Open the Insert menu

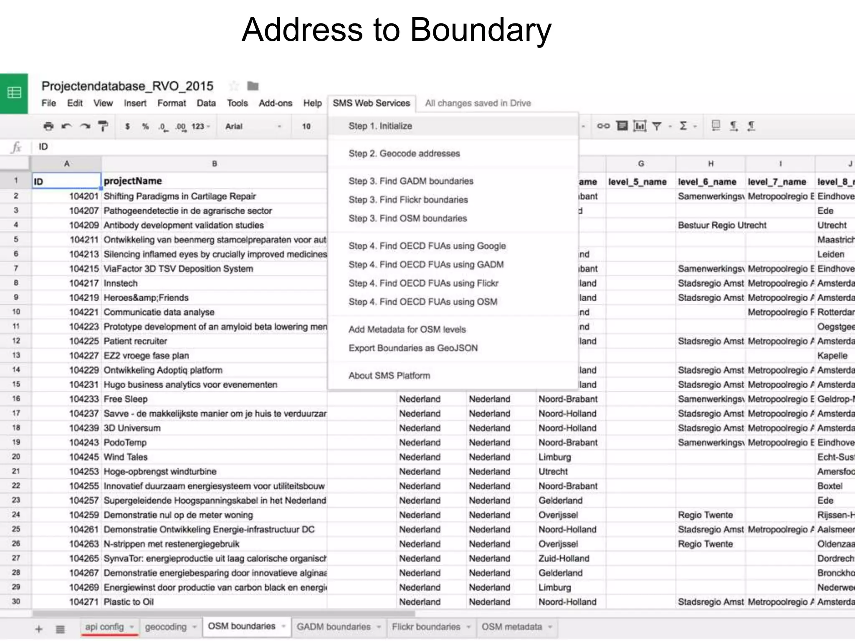click(135, 103)
